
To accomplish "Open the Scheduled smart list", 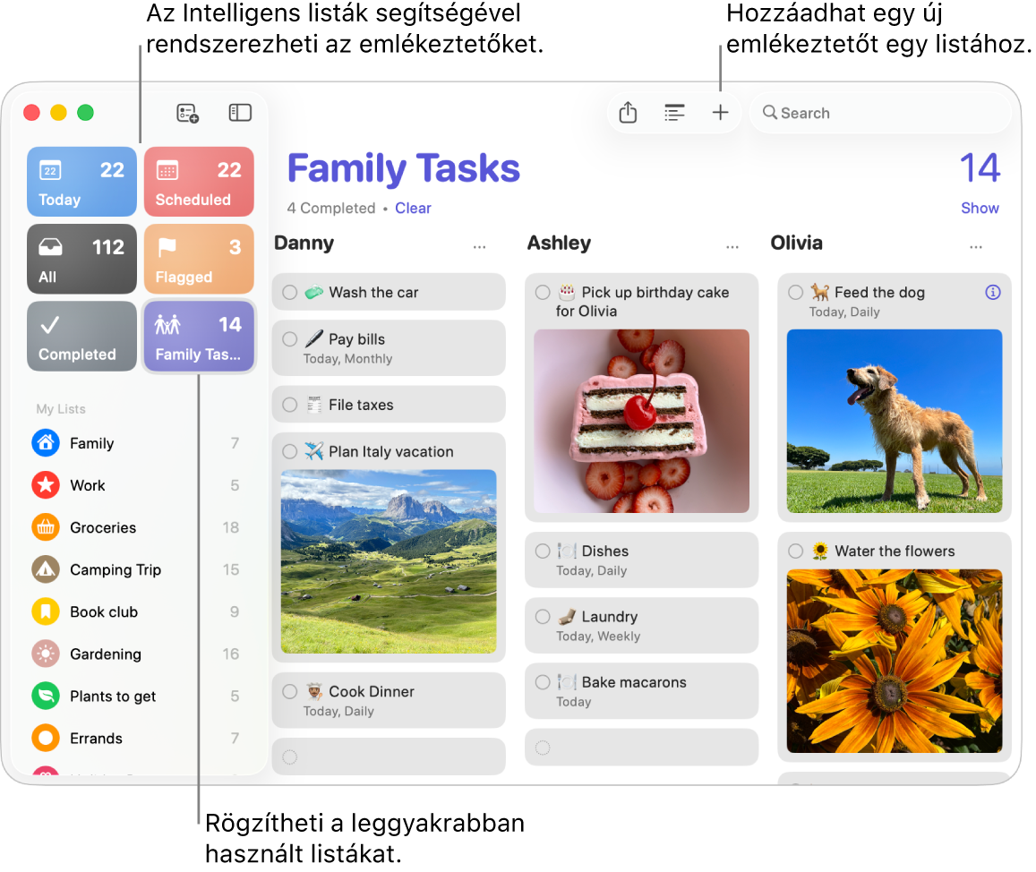I will pyautogui.click(x=199, y=182).
